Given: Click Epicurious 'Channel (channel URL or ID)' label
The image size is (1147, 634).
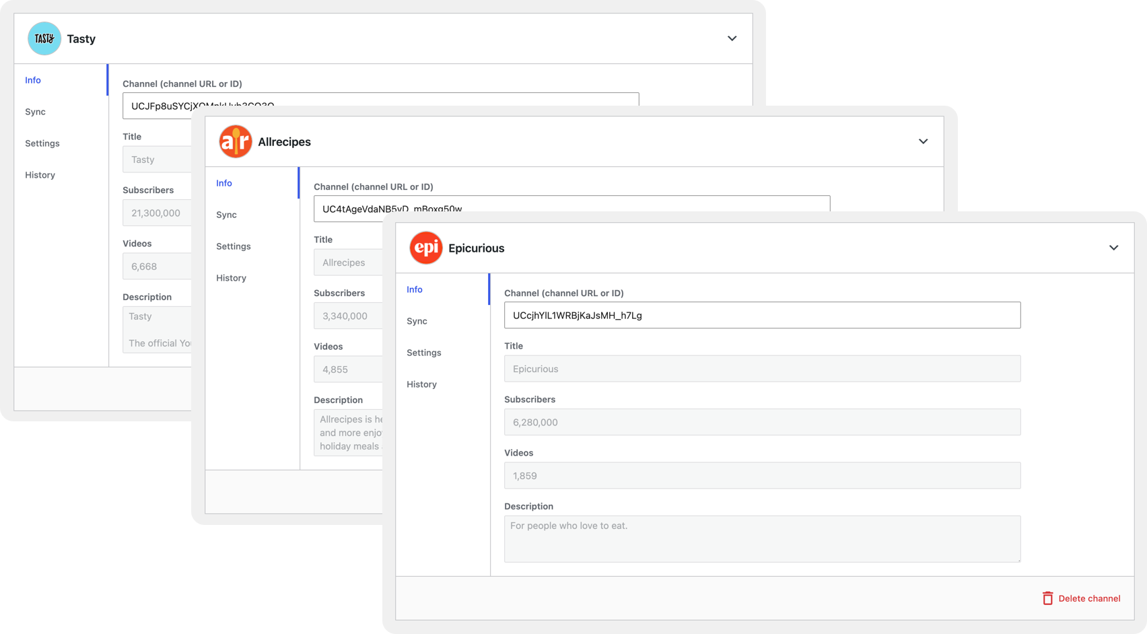Looking at the screenshot, I should tap(564, 293).
